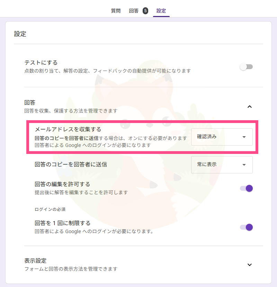
Task: Click the upward chevron icon beside 回答
Action: point(250,107)
